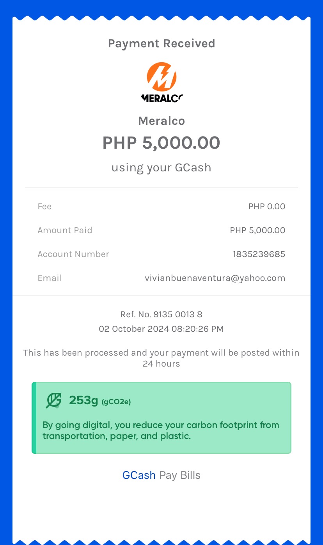This screenshot has width=323, height=545.
Task: Click the date 02 October 2024 timestamp
Action: pyautogui.click(x=161, y=329)
